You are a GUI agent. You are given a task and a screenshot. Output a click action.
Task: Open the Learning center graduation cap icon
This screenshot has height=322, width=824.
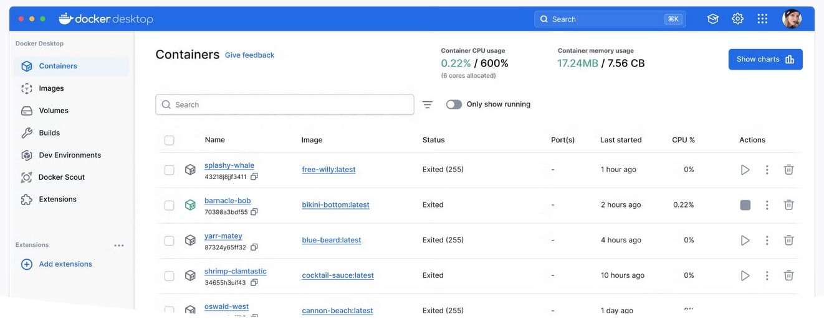click(x=713, y=19)
